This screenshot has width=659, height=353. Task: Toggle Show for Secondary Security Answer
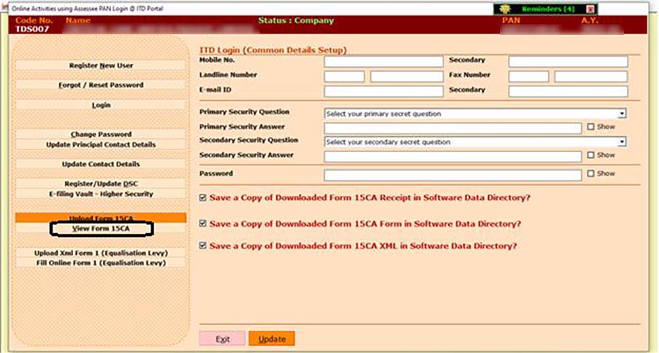click(590, 155)
